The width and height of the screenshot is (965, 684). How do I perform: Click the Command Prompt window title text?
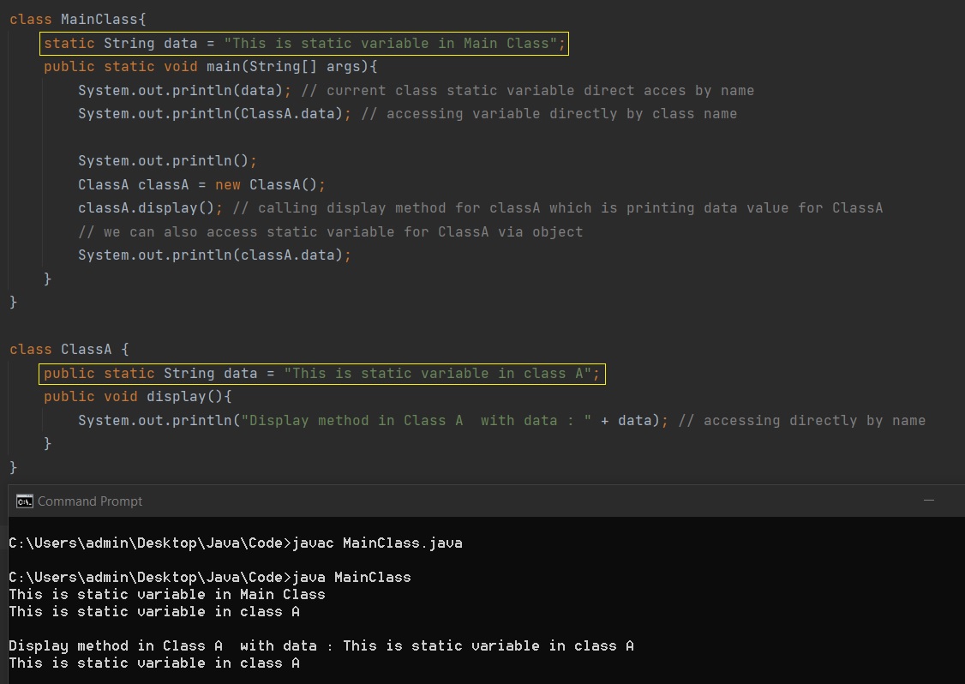point(90,501)
